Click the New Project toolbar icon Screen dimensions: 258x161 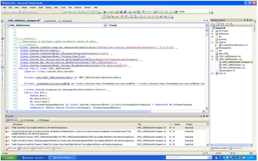pos(105,12)
